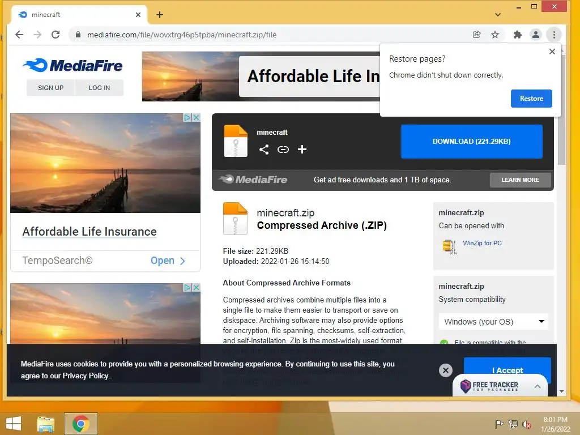Click the Free Tracker logo
Screen dimensions: 580x435
[x=489, y=386]
